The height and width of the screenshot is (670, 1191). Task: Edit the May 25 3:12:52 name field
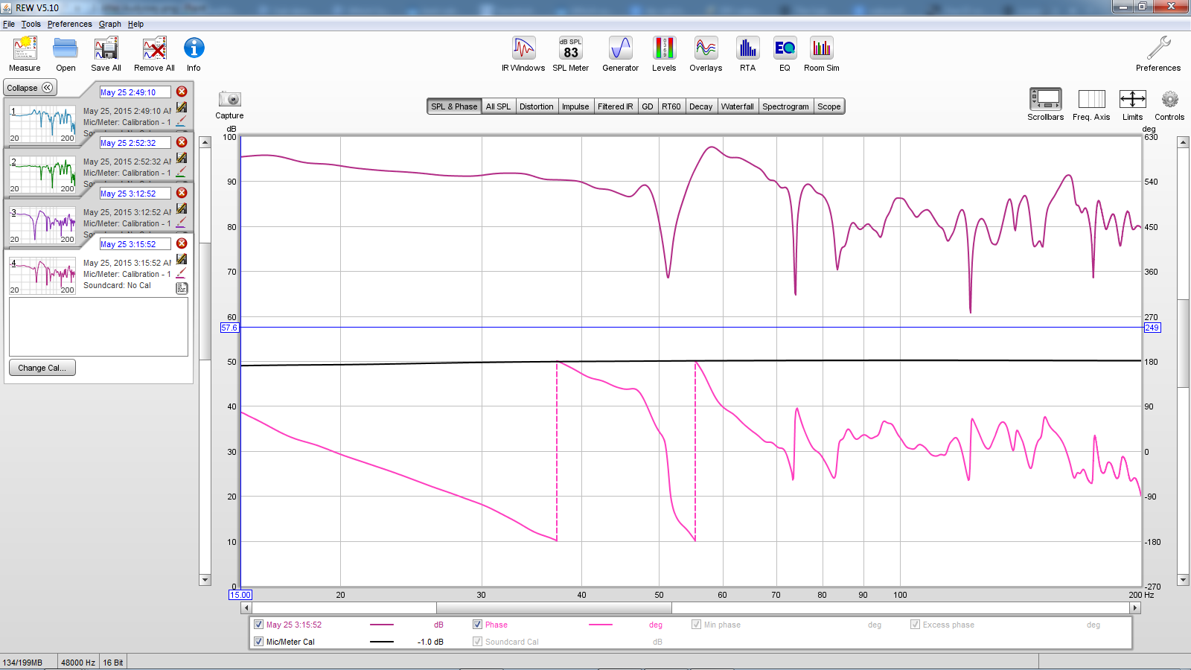[135, 194]
